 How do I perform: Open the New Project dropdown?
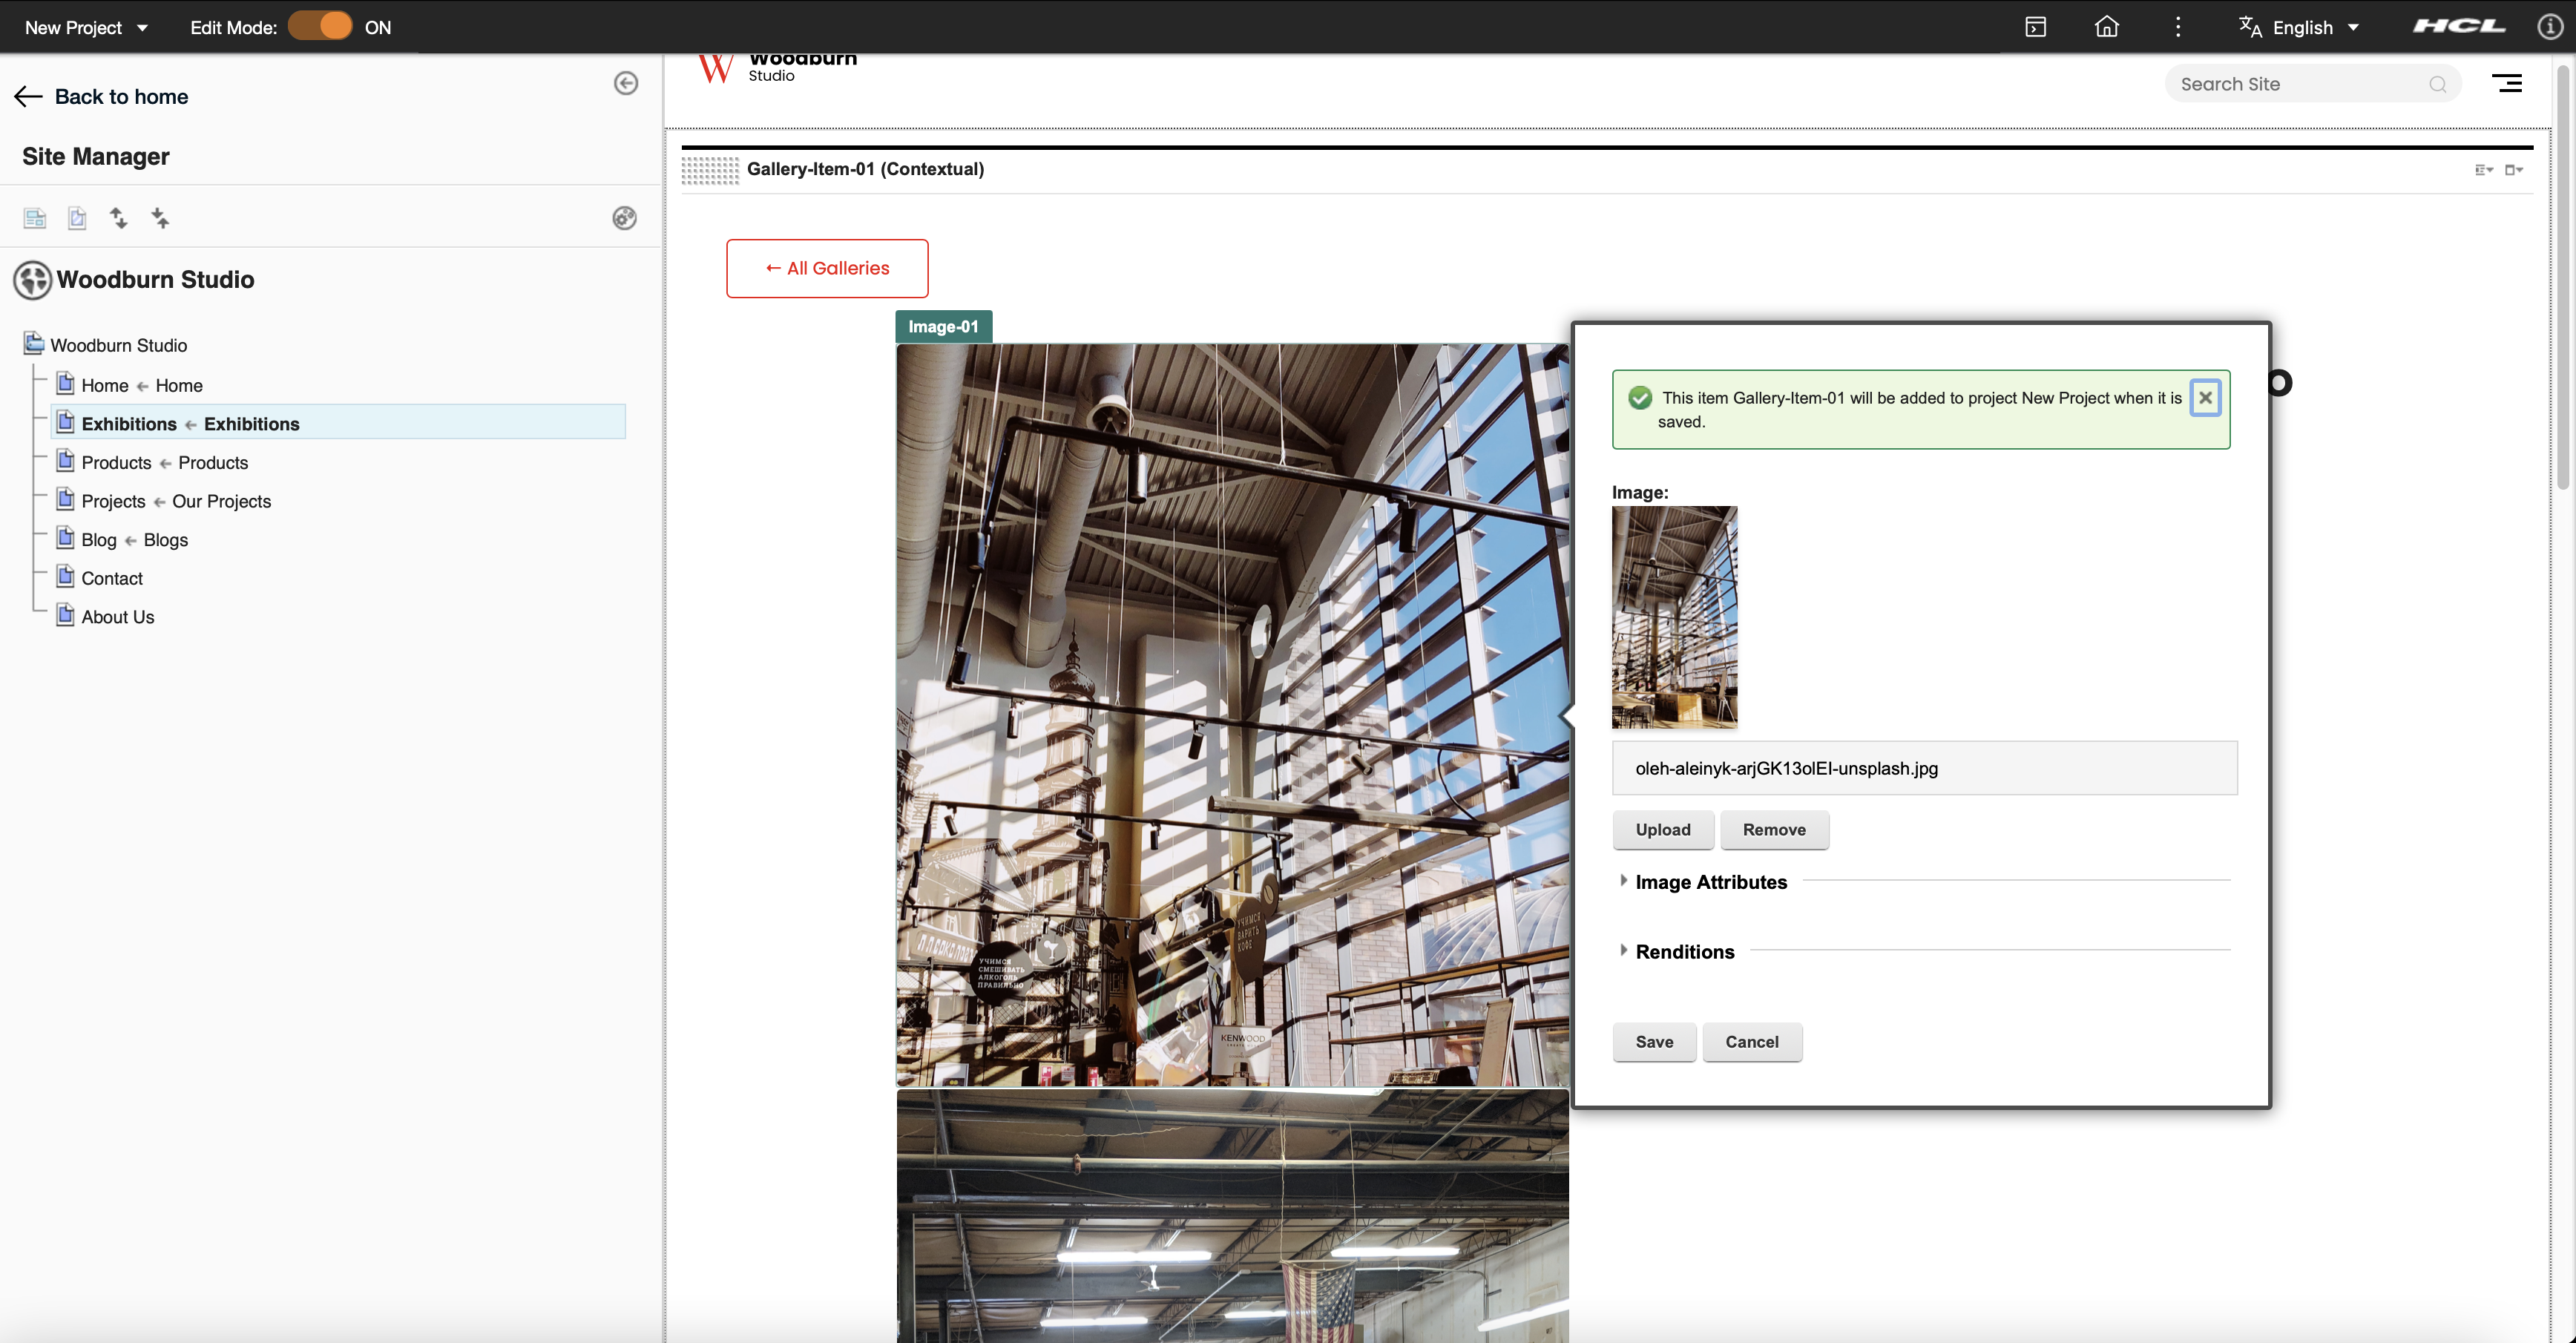85,27
